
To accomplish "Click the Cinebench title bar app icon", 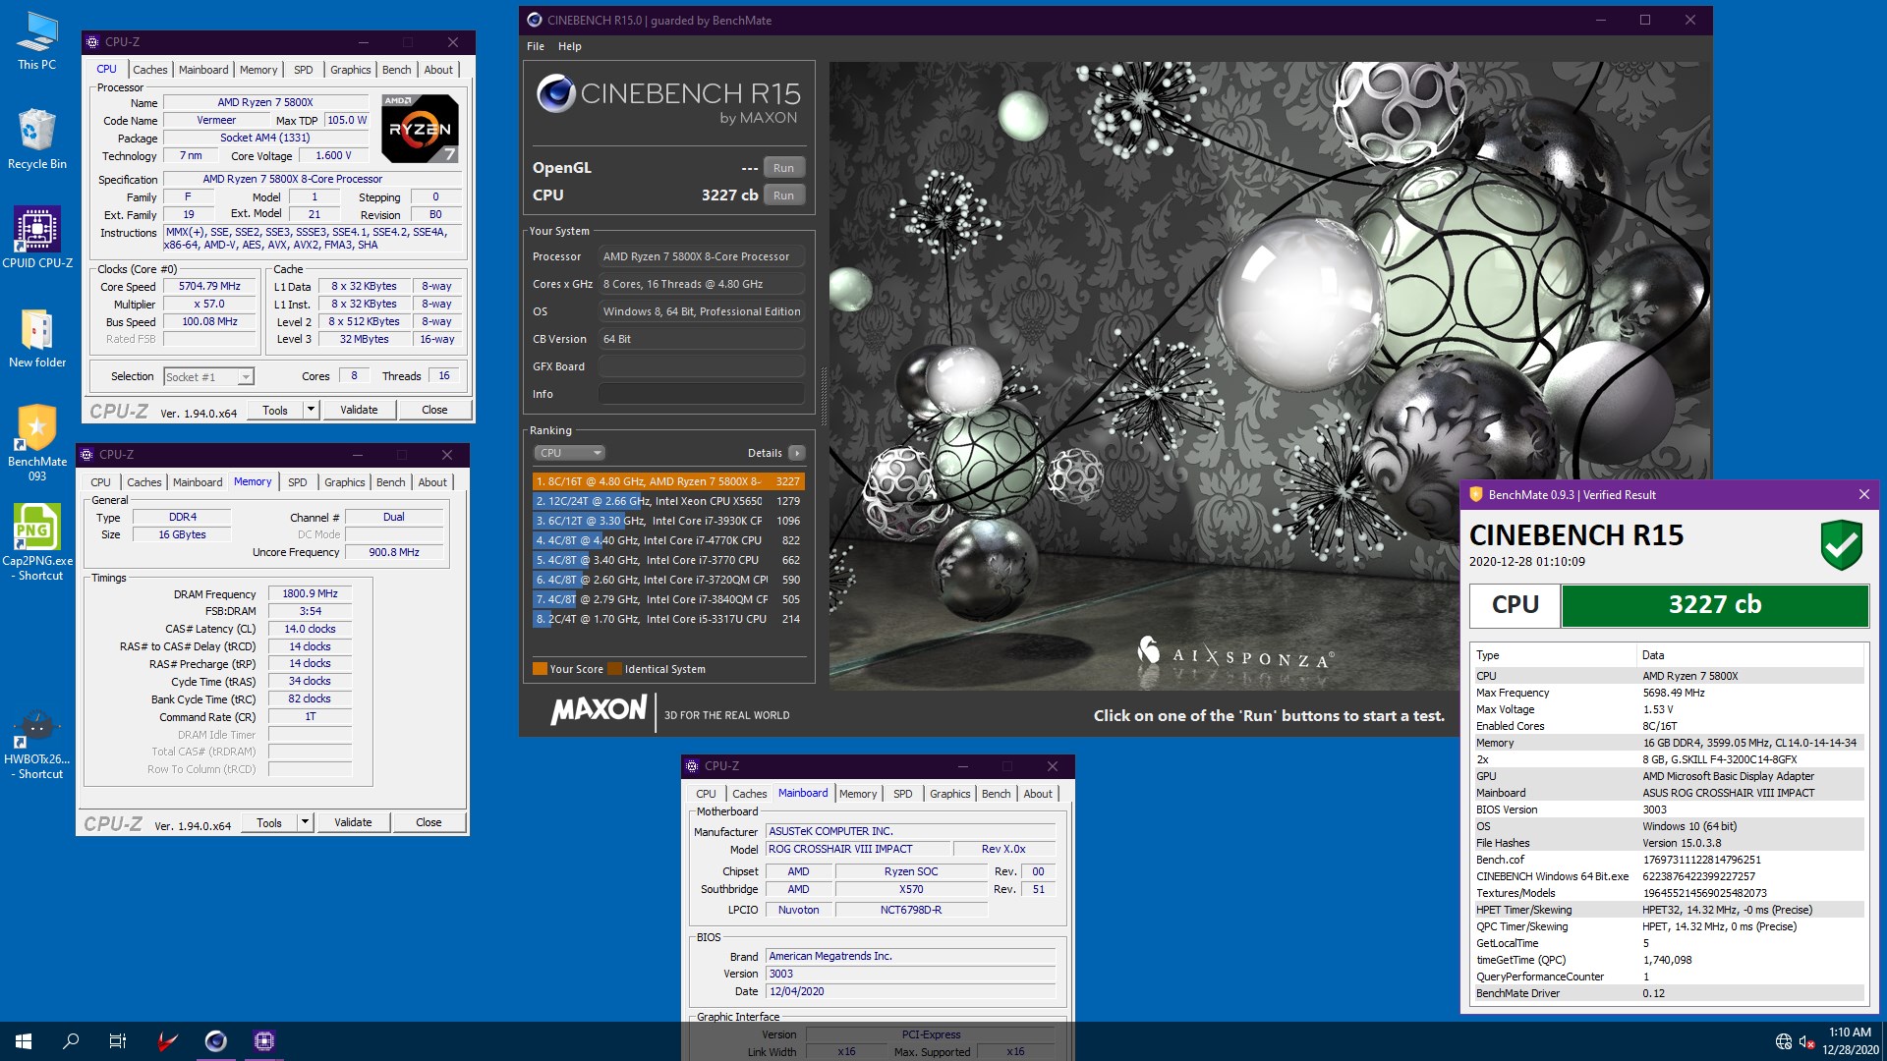I will pyautogui.click(x=535, y=20).
